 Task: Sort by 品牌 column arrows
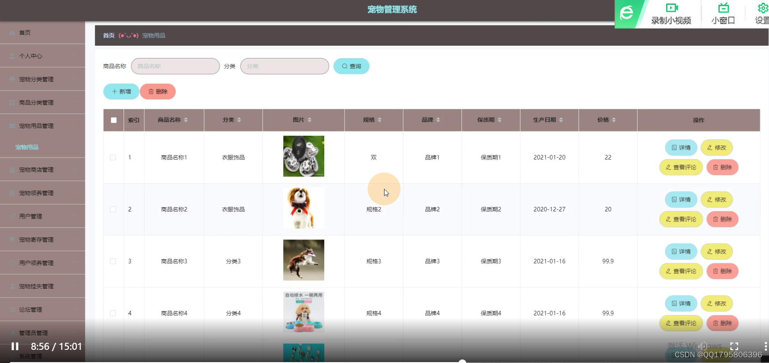pyautogui.click(x=438, y=120)
